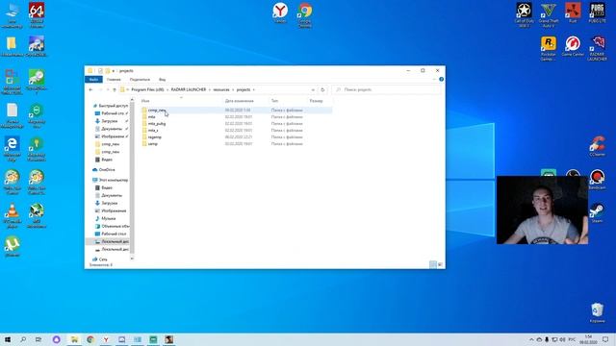Switch to details view layout button
The height and width of the screenshot is (346, 616).
click(x=433, y=264)
